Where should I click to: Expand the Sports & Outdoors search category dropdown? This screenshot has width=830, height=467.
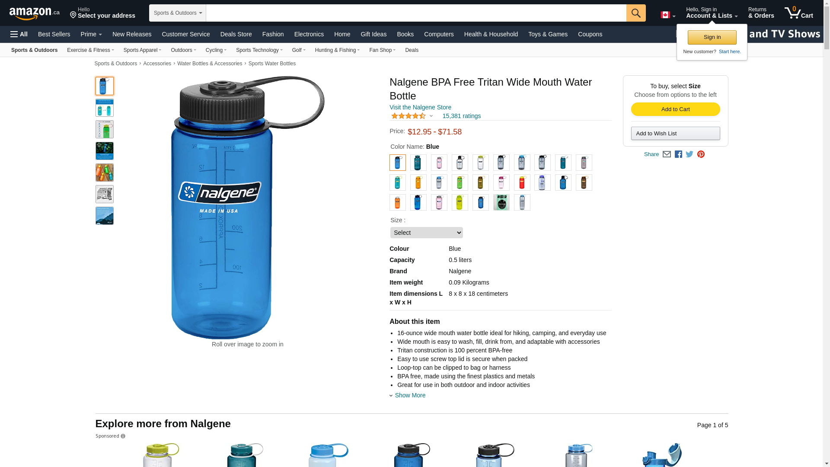point(178,13)
